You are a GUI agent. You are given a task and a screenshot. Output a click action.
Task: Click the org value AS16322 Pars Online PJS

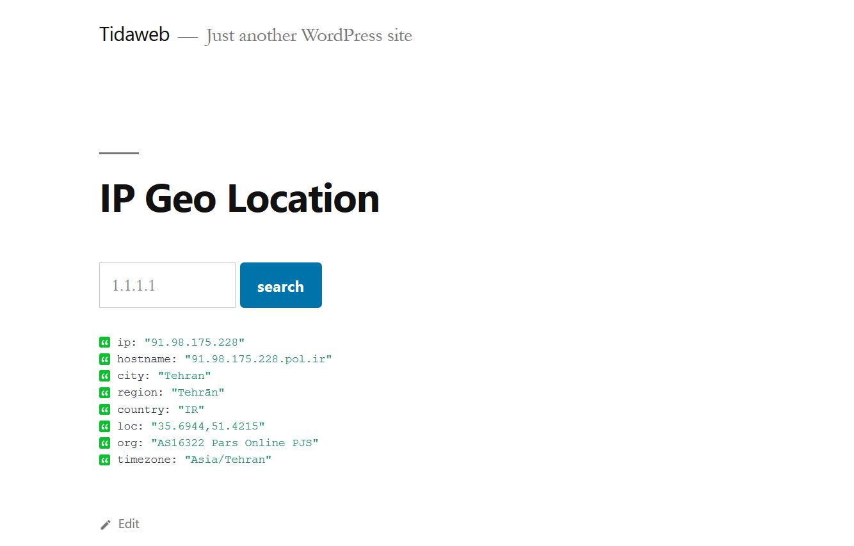235,443
